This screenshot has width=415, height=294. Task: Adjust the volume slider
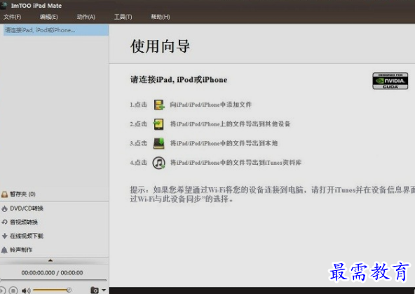[x=53, y=290]
